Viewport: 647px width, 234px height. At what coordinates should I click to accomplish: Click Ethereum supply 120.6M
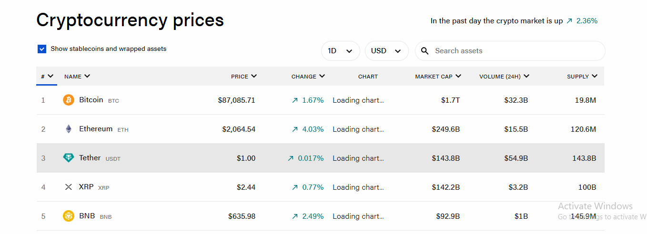tap(583, 129)
